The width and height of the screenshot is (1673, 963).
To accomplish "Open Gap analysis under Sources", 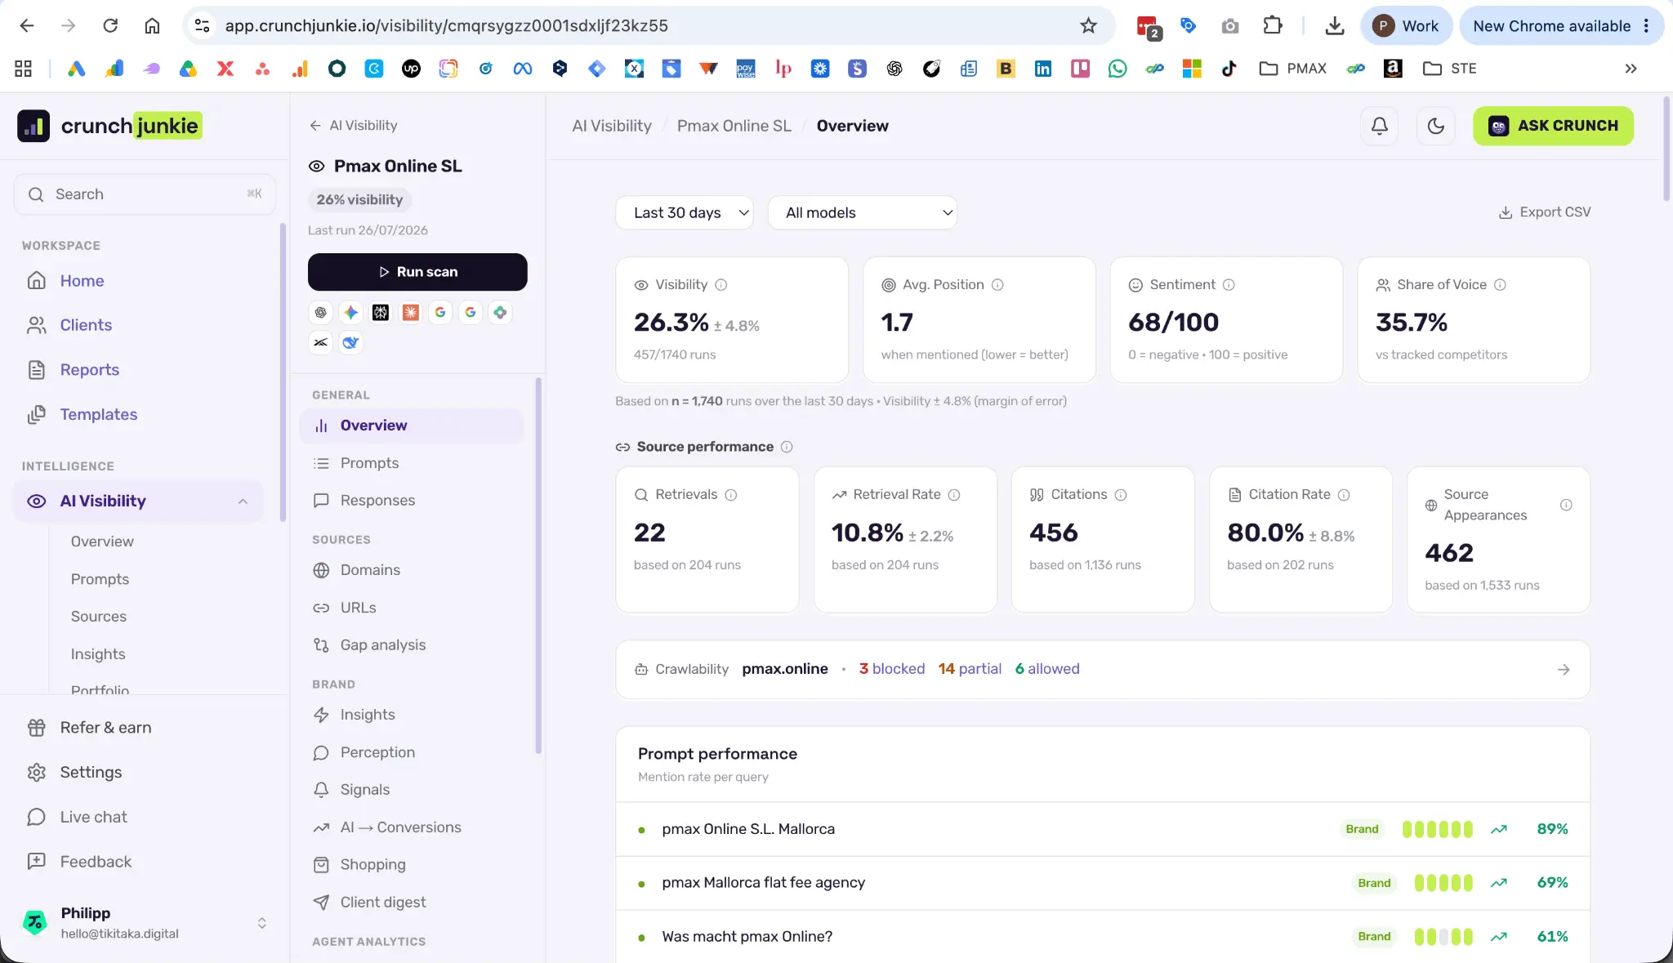I will (382, 645).
